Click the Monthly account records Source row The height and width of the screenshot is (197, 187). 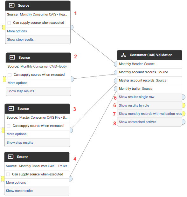pos(149,72)
